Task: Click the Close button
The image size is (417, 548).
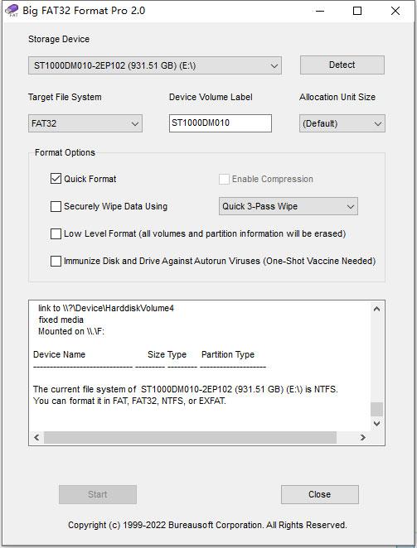Action: (320, 494)
